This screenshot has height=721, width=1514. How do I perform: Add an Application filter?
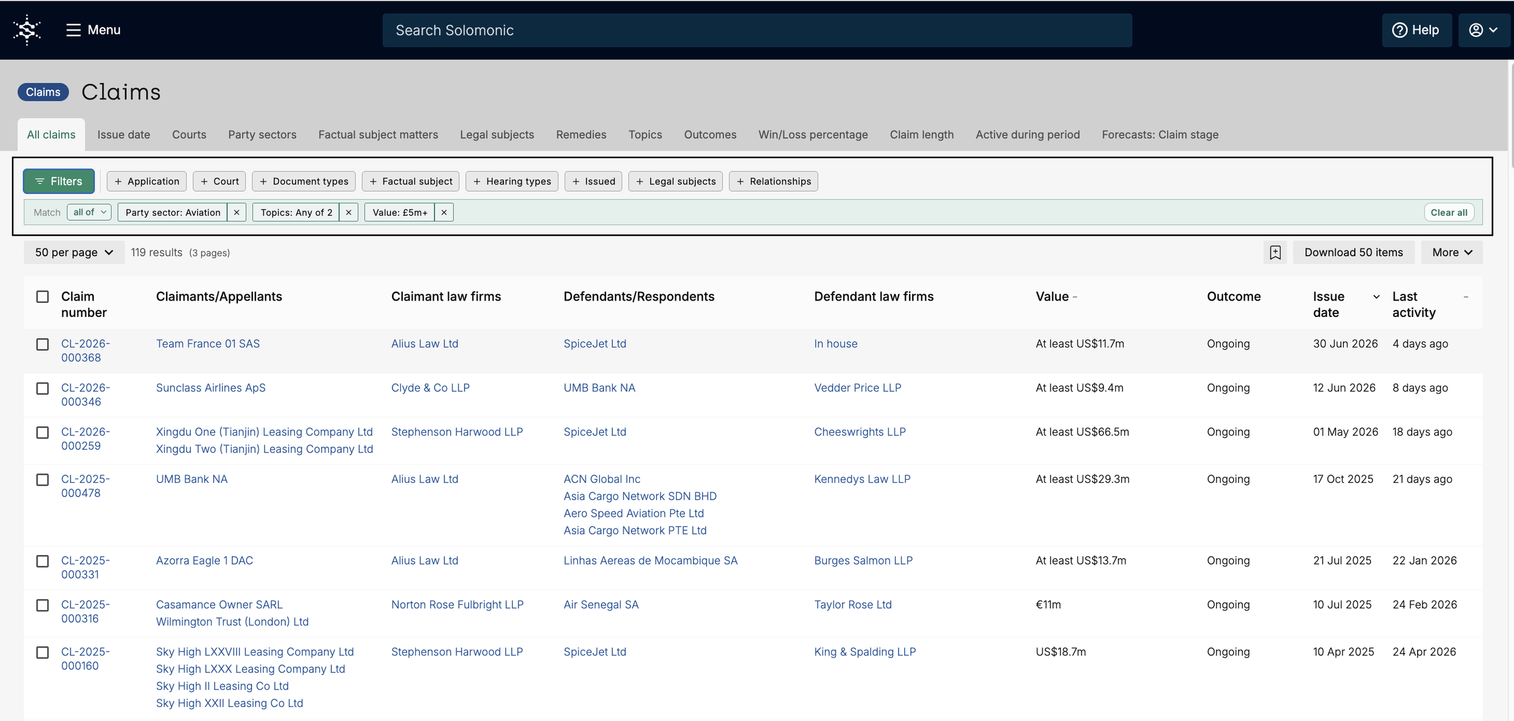(147, 181)
